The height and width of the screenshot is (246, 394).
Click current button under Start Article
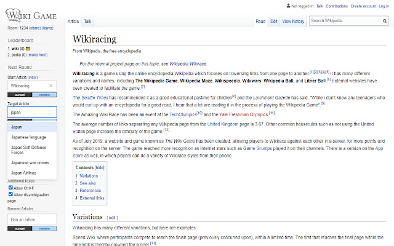pos(20,95)
